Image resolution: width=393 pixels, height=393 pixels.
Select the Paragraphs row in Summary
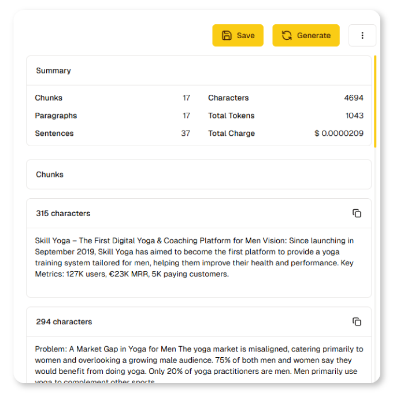113,116
